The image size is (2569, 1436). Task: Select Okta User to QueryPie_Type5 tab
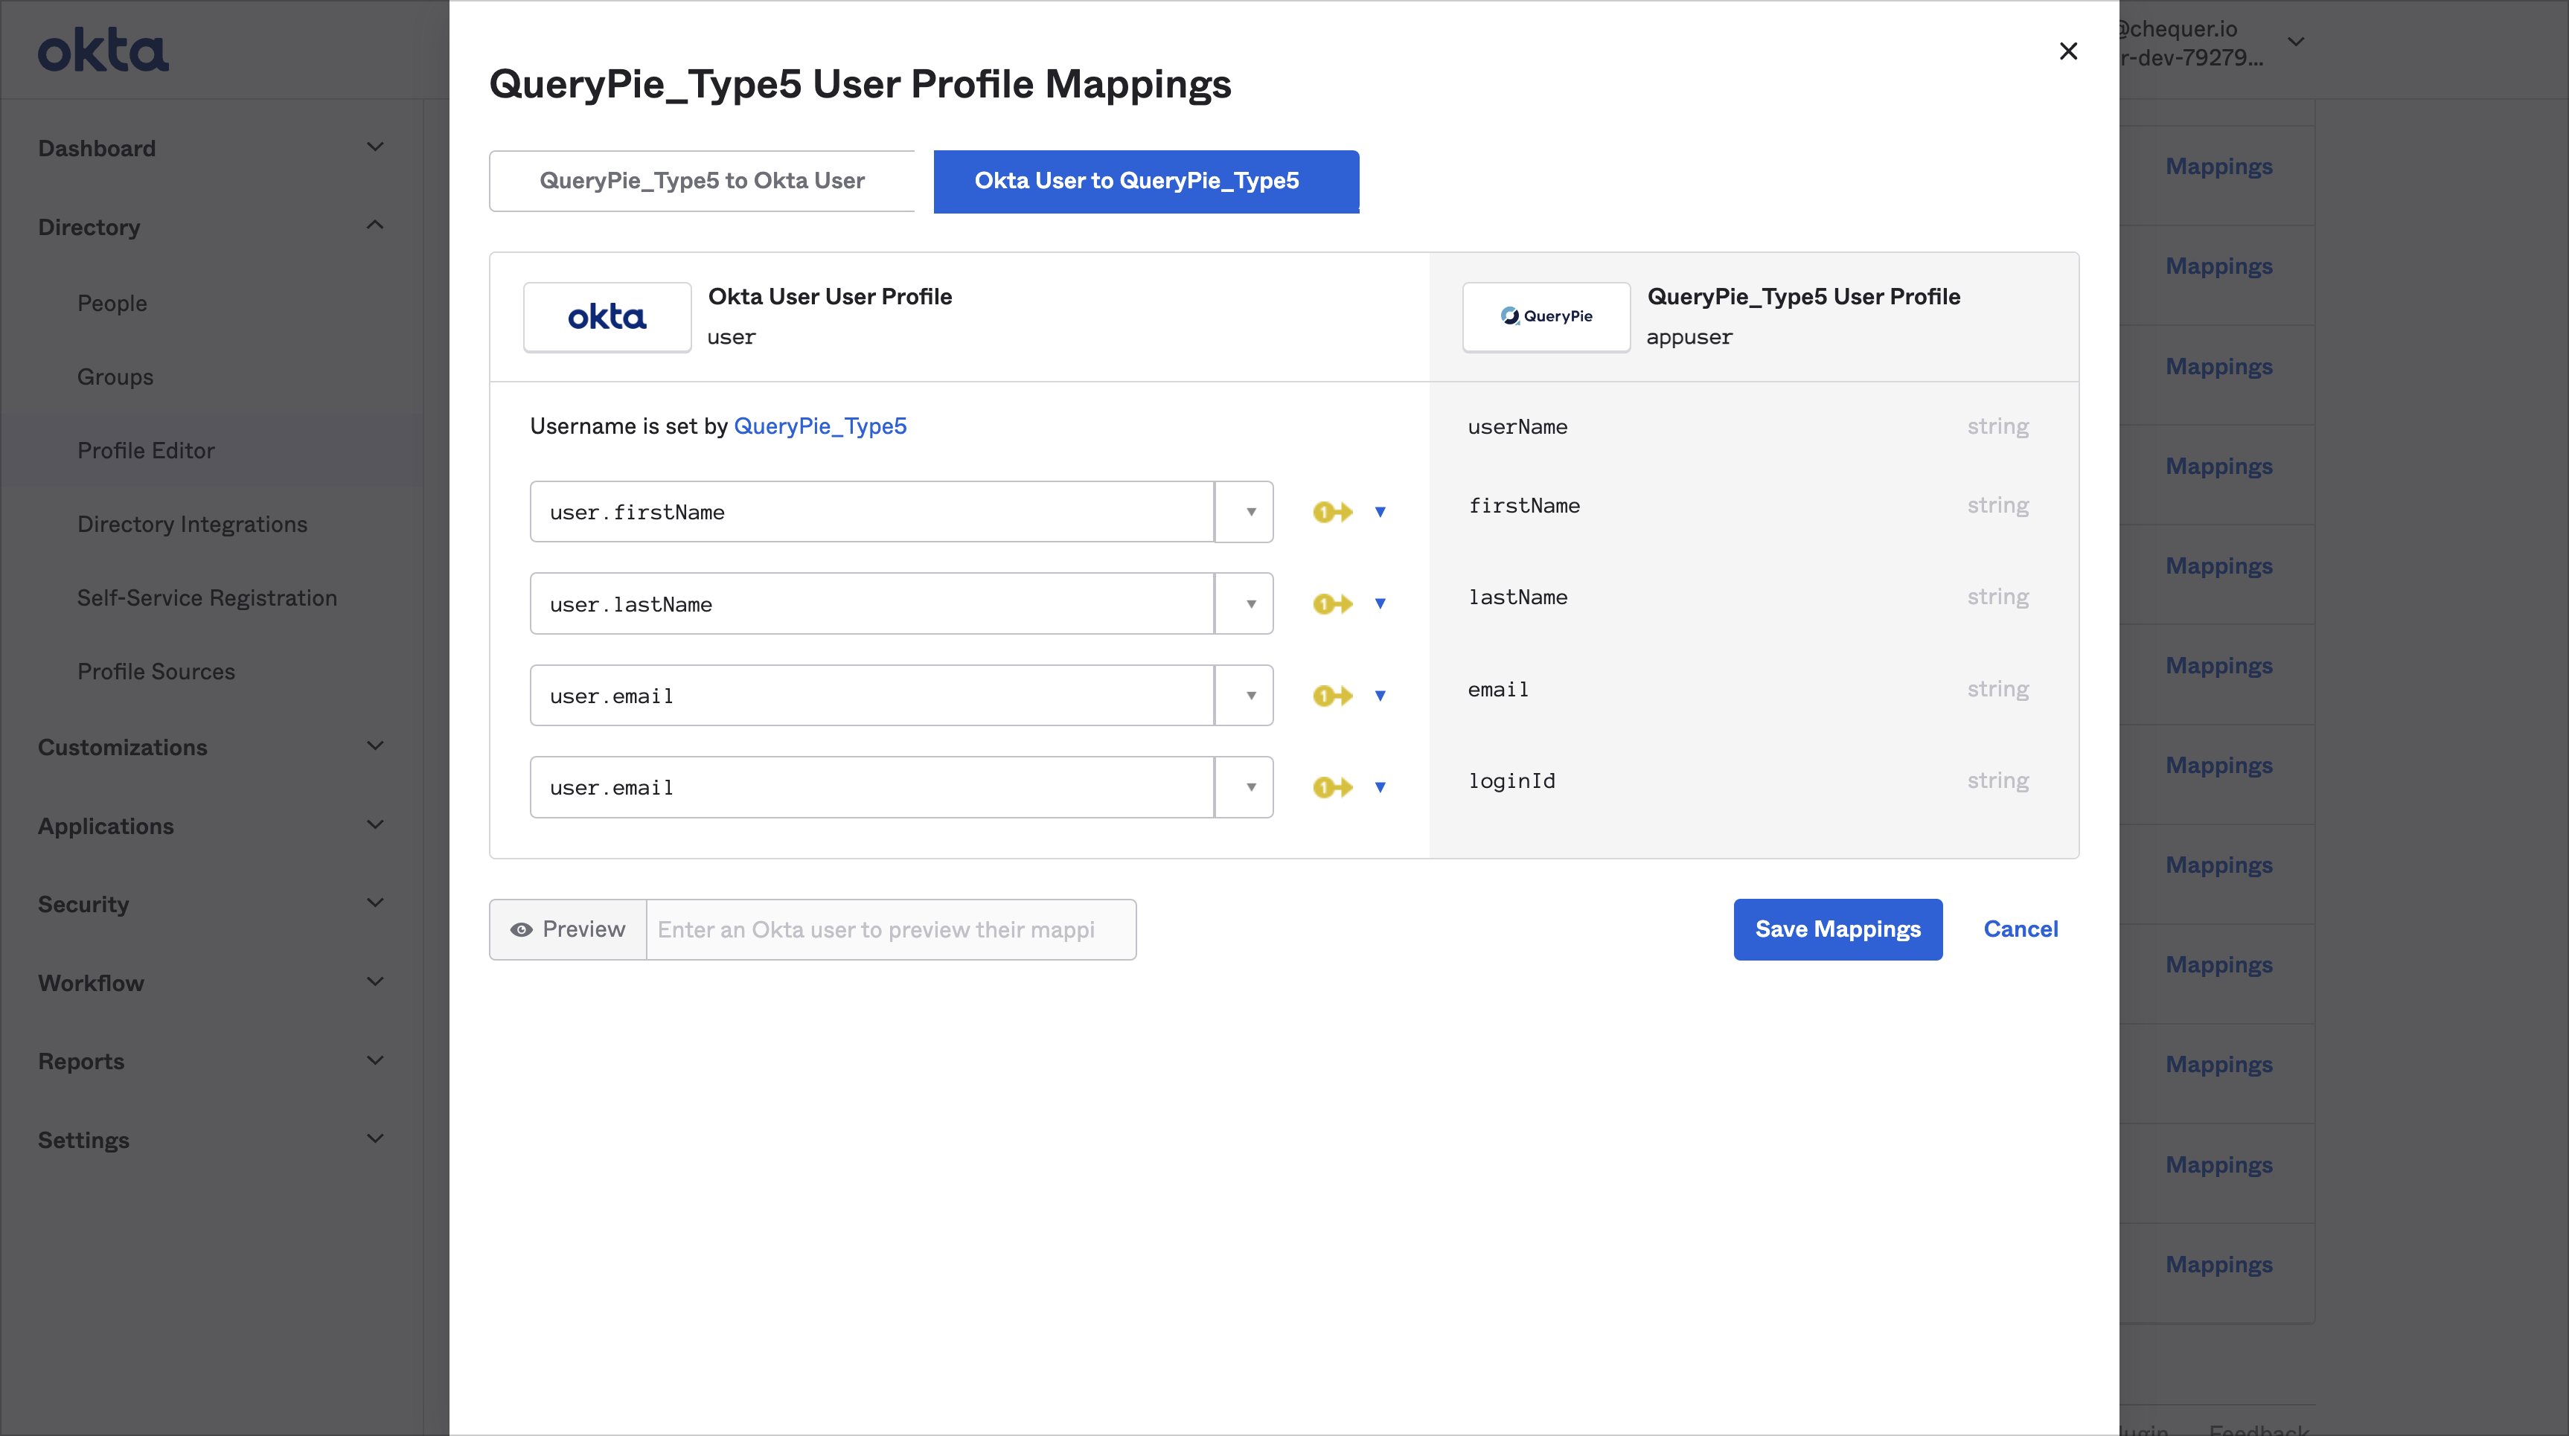[x=1146, y=181]
